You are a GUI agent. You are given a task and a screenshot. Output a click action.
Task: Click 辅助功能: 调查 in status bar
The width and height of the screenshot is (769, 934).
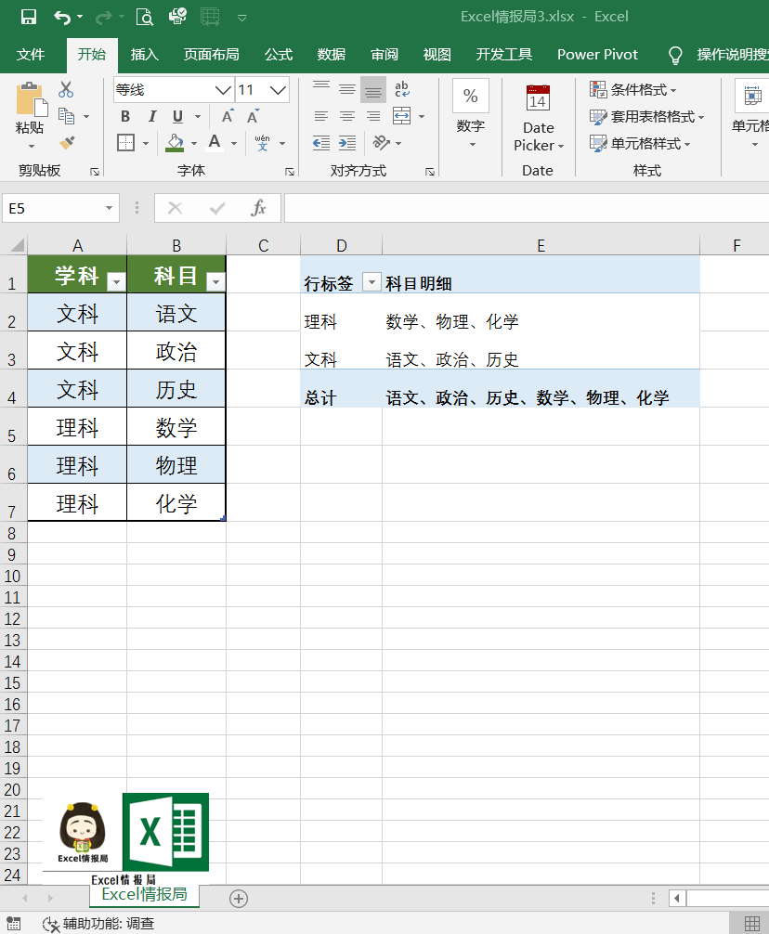(98, 923)
